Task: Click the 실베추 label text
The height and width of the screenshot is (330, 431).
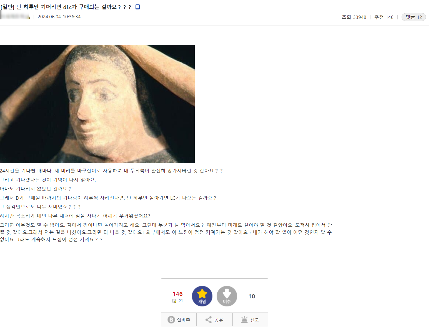Action: pos(184,320)
